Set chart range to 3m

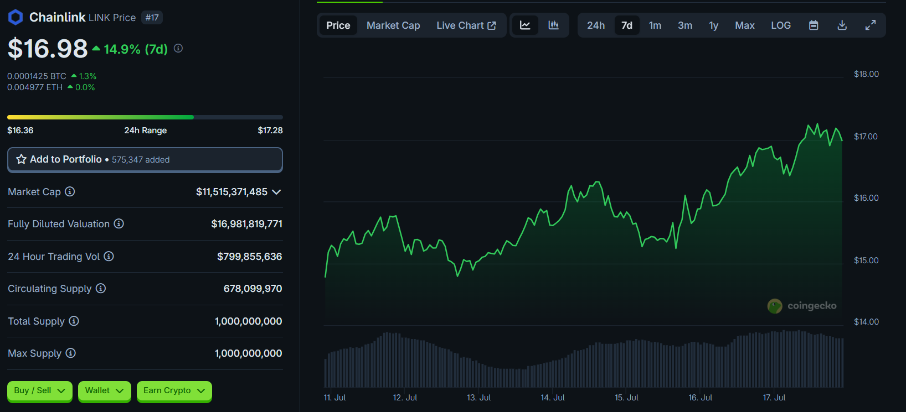coord(685,25)
